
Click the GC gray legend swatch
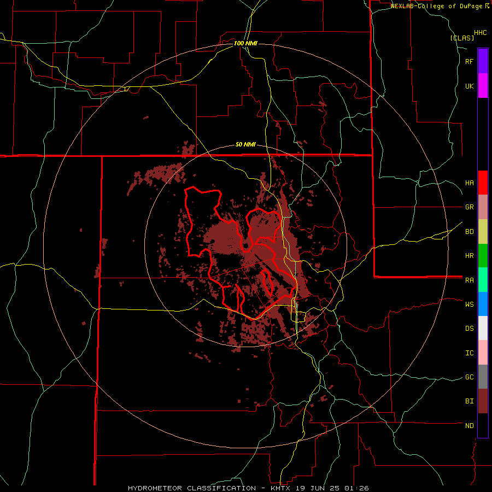[483, 377]
